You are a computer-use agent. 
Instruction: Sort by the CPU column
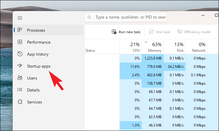(x=131, y=47)
